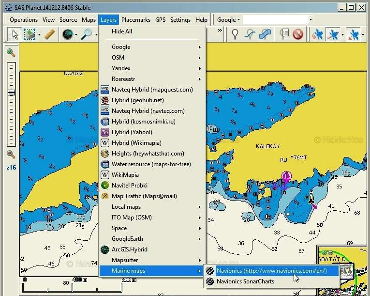Zoom out with red magnifier
The image size is (370, 296).
tap(11, 154)
